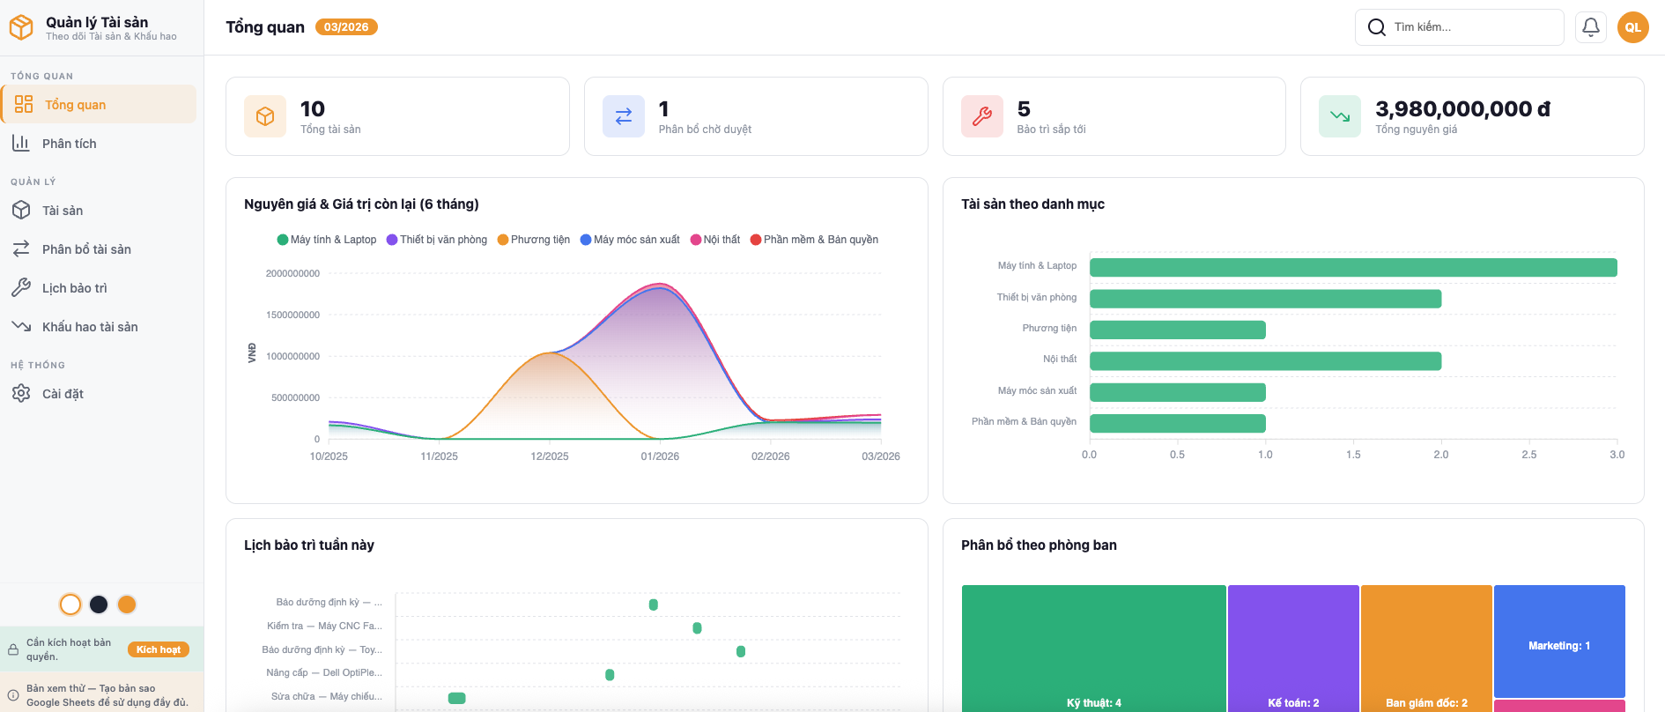
Task: Click the swap arrows icon on Phân bổ card
Action: tap(623, 116)
